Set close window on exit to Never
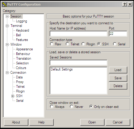 pyautogui.click(x=72, y=106)
